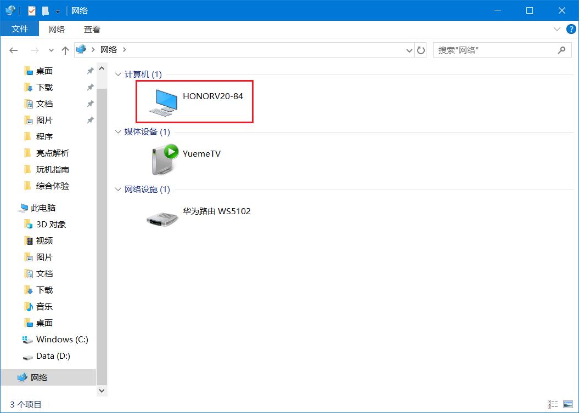Switch to large icons view in status bar
Viewport: 579px width, 413px height.
point(568,404)
